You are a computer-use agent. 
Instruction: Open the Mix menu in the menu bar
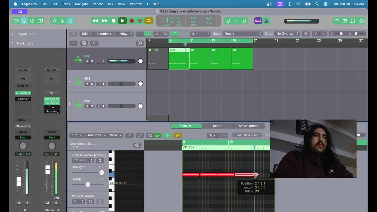click(x=110, y=4)
